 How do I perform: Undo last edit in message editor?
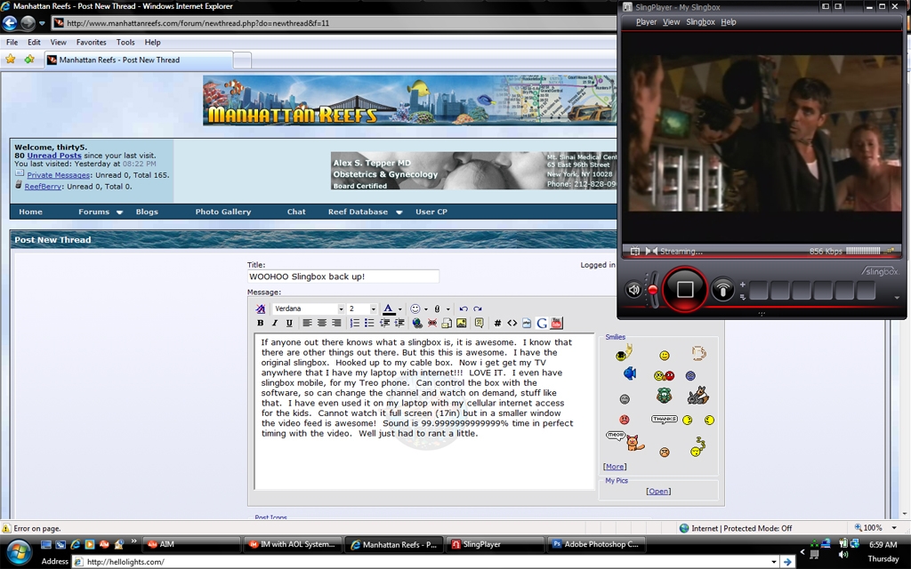click(463, 309)
